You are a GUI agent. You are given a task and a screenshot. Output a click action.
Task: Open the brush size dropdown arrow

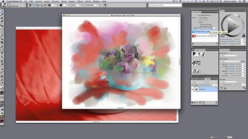pyautogui.click(x=57, y=5)
